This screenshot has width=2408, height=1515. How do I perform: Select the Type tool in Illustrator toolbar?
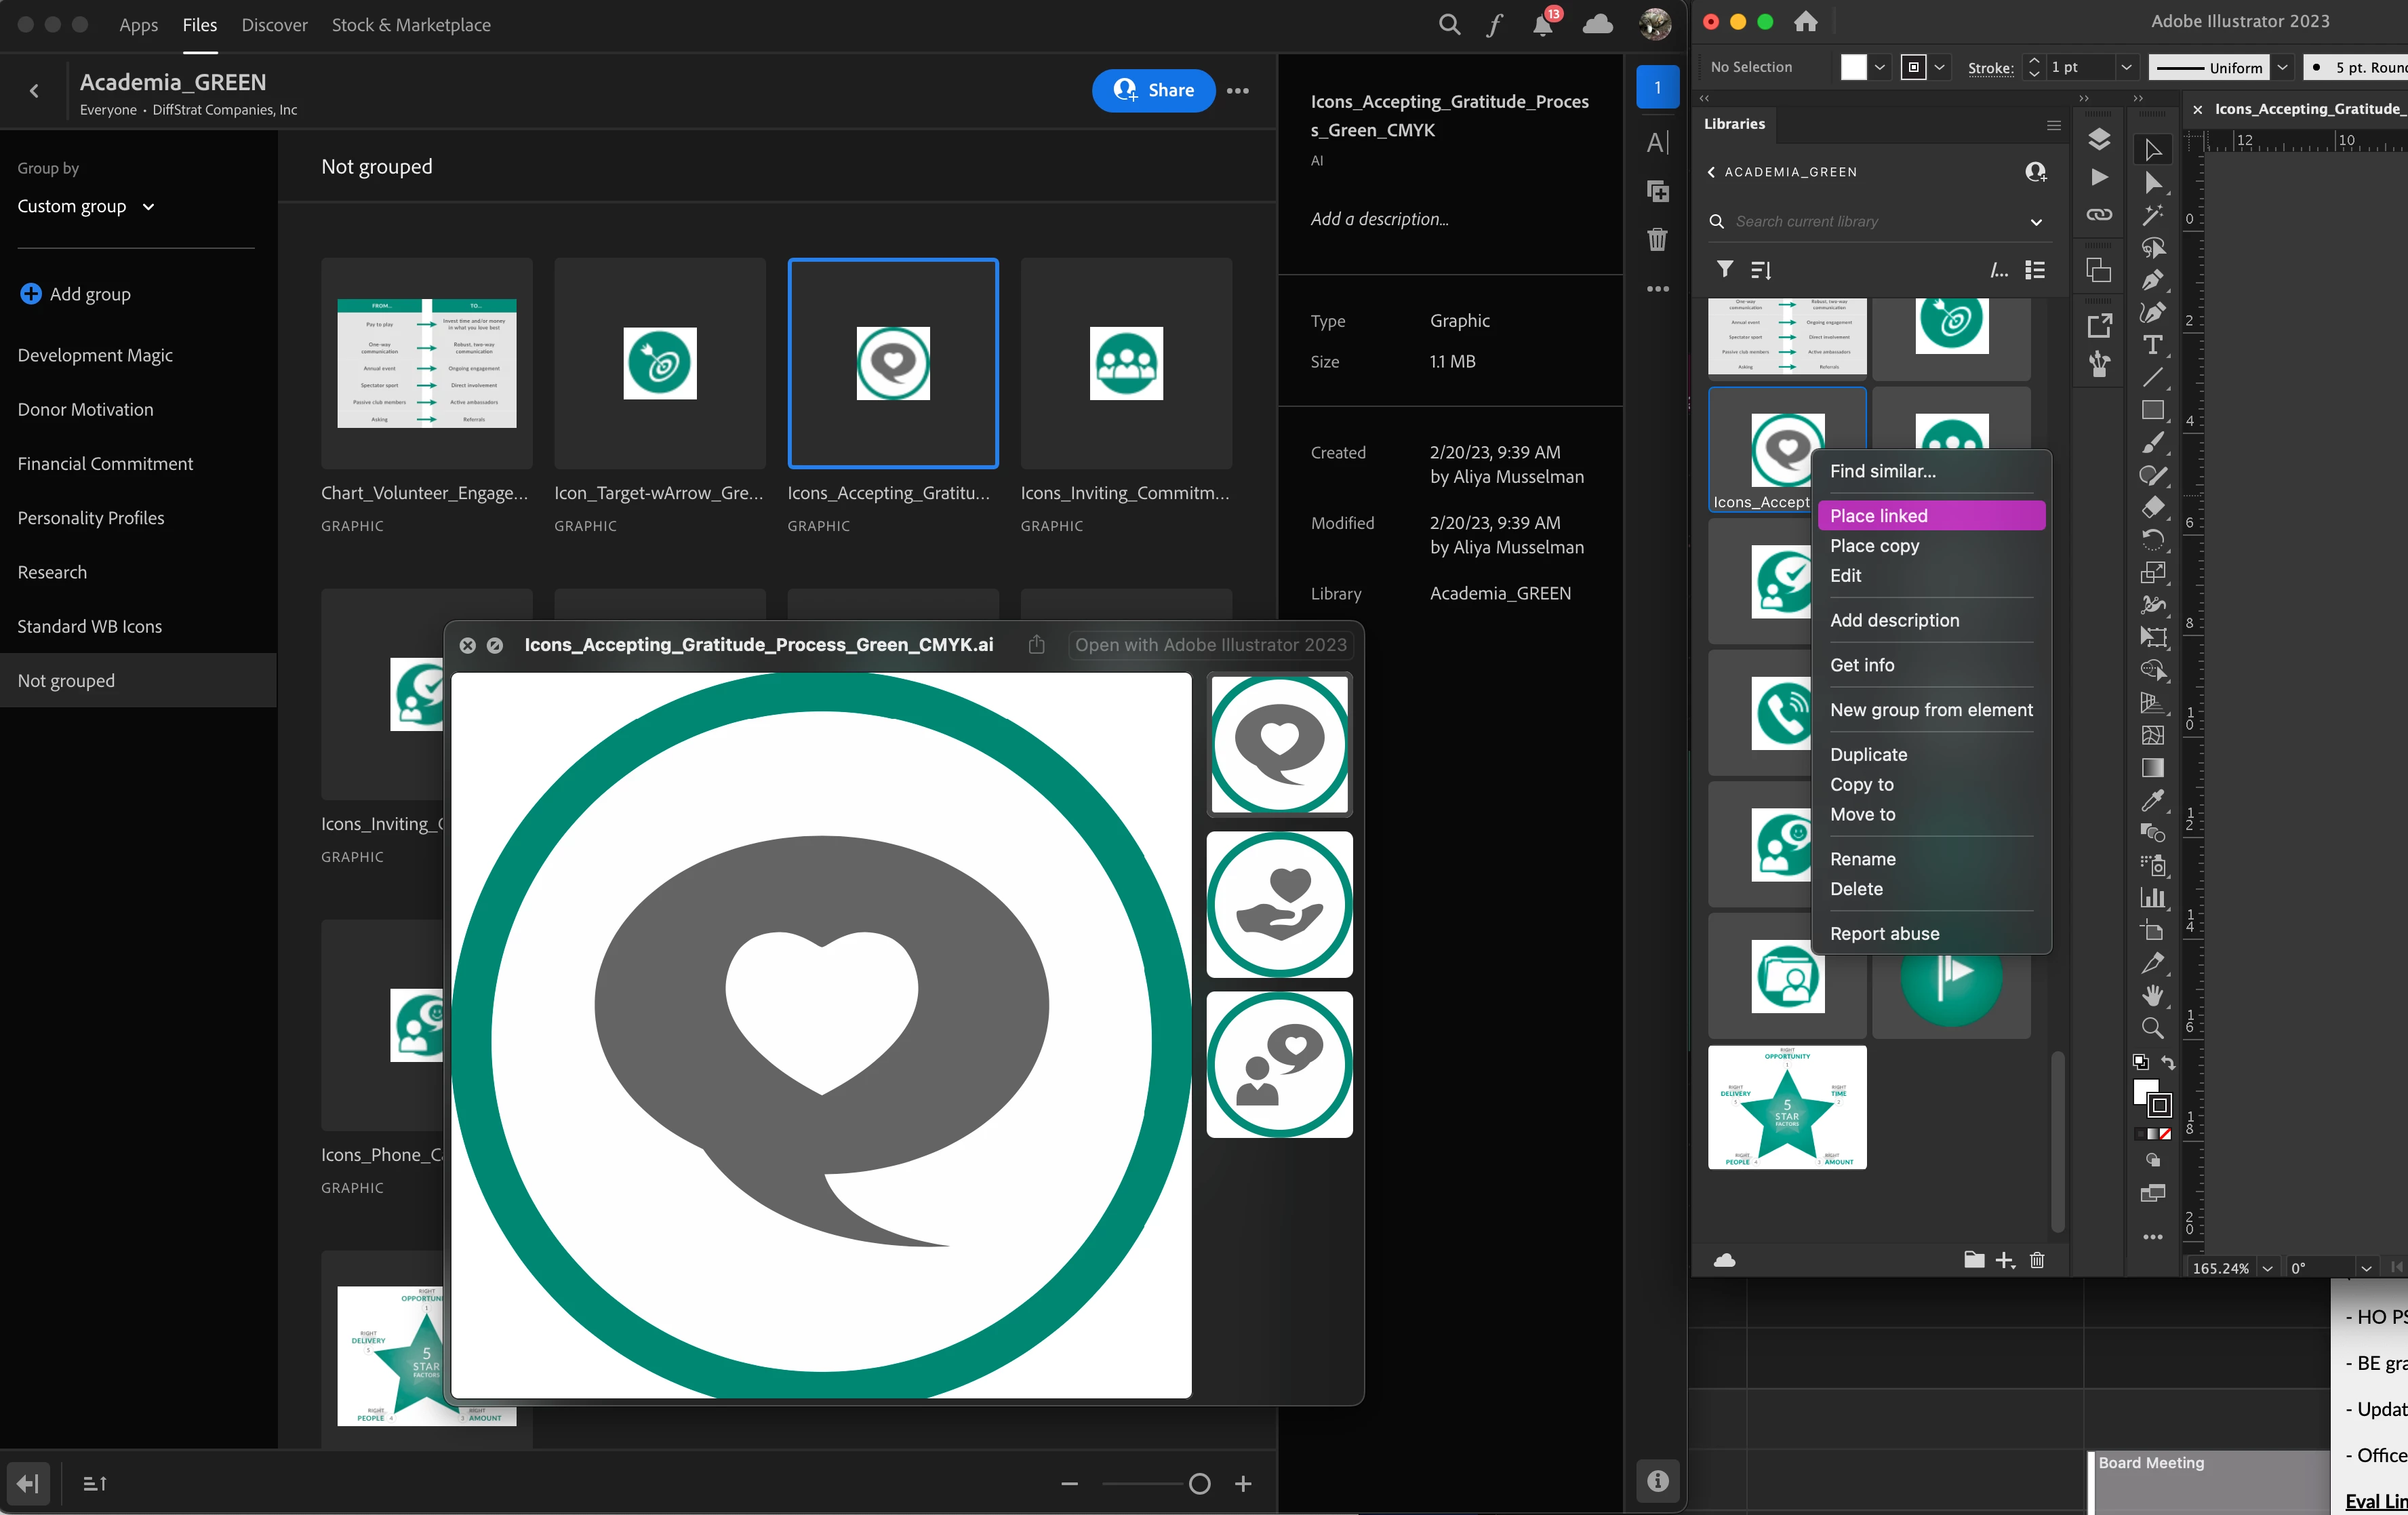(x=2152, y=345)
